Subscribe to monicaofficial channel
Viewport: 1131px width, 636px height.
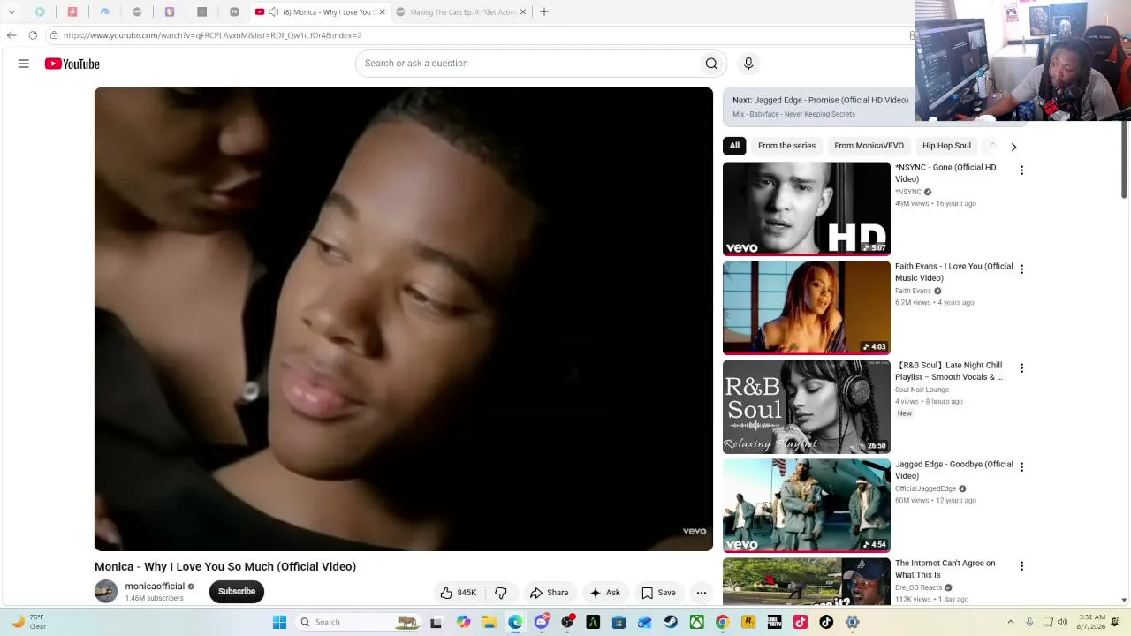point(237,592)
